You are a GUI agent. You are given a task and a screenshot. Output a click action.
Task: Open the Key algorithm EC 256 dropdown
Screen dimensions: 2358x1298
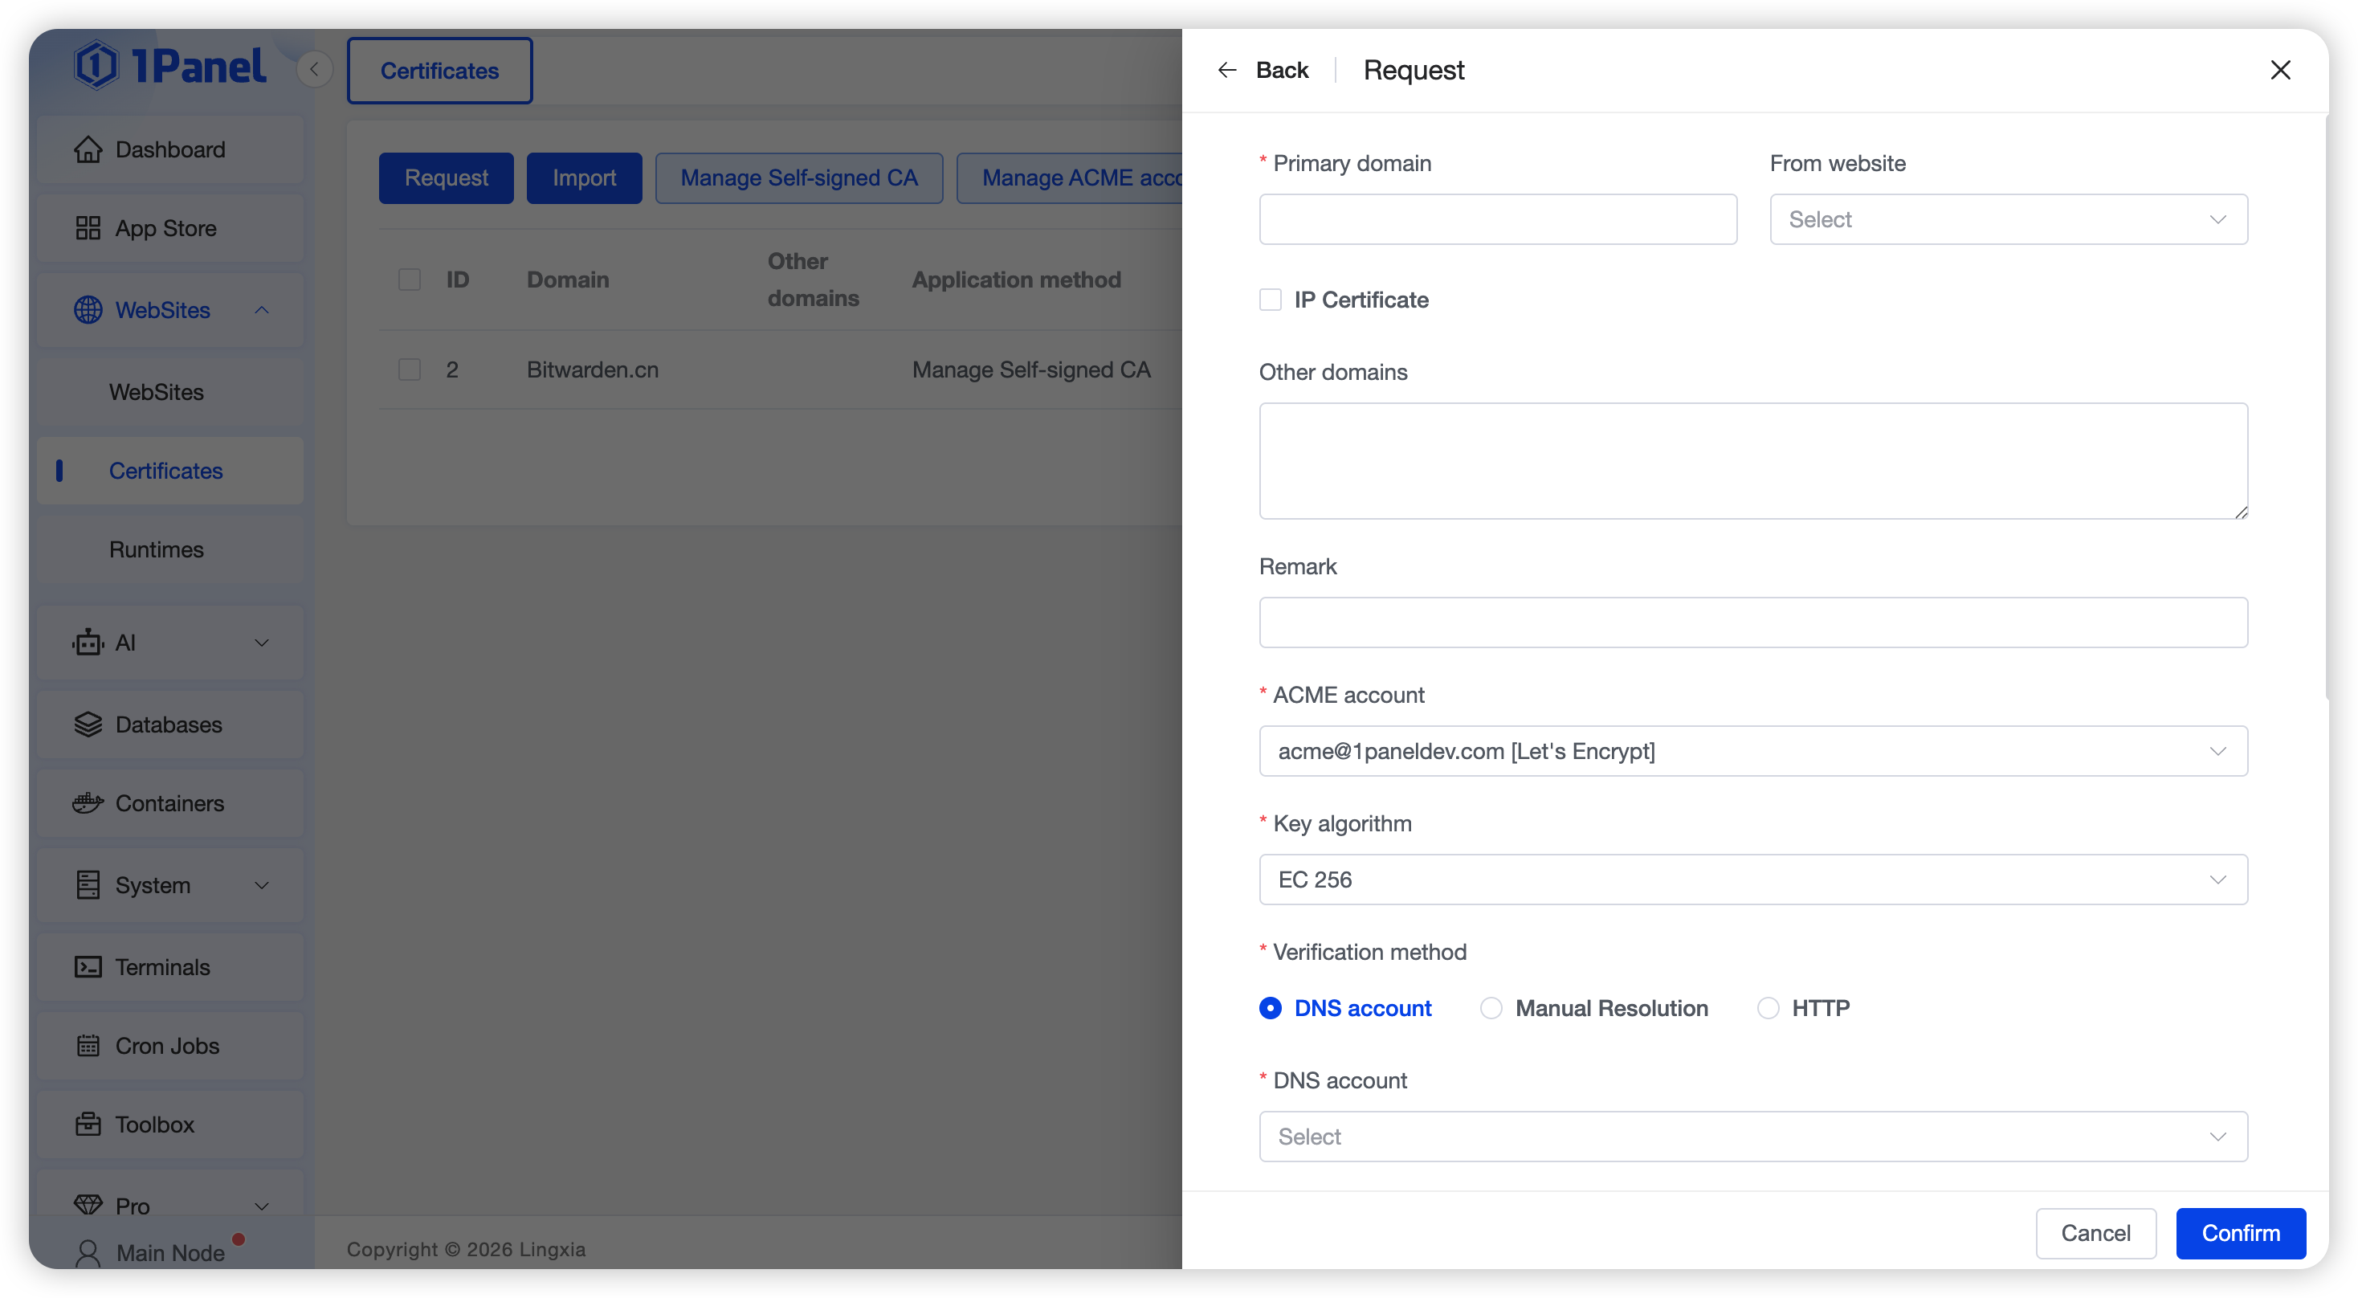click(x=1752, y=880)
